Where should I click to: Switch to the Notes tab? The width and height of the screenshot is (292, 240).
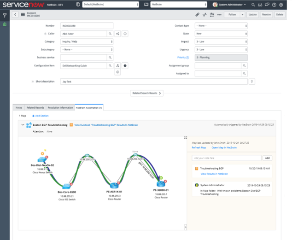(x=18, y=108)
